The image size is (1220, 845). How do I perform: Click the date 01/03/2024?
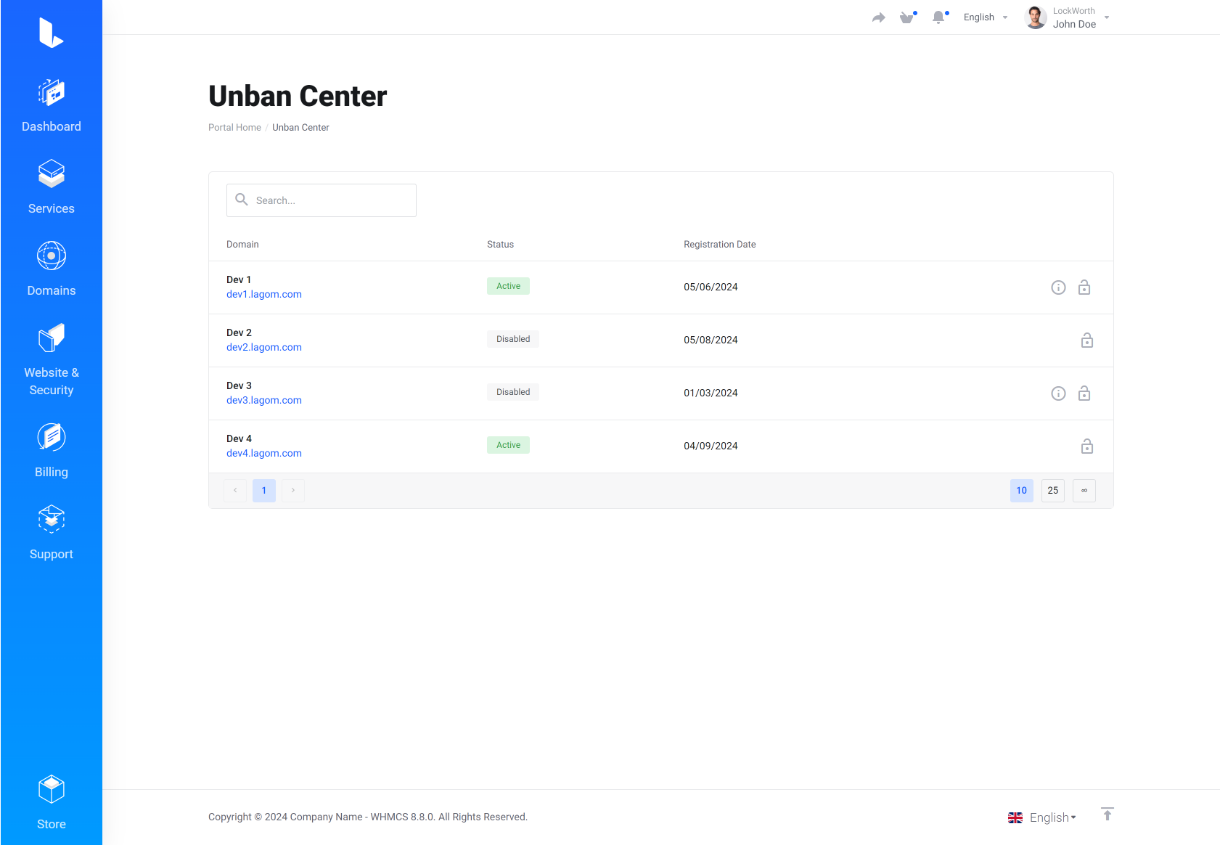[711, 393]
